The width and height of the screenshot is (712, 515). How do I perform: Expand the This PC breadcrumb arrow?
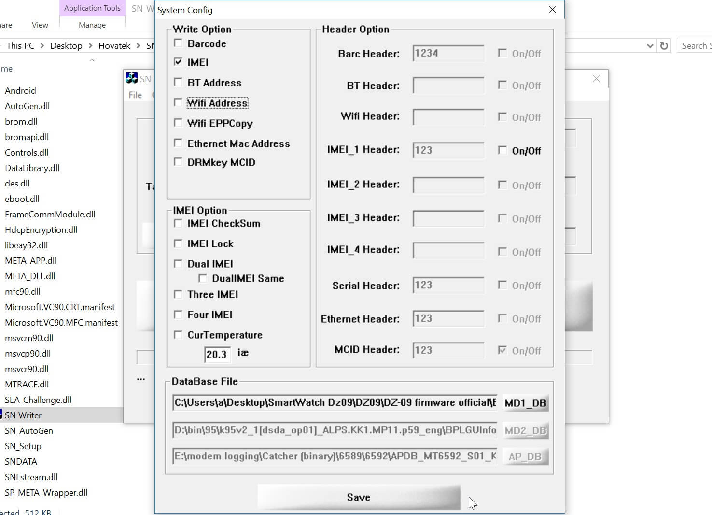[x=43, y=45]
